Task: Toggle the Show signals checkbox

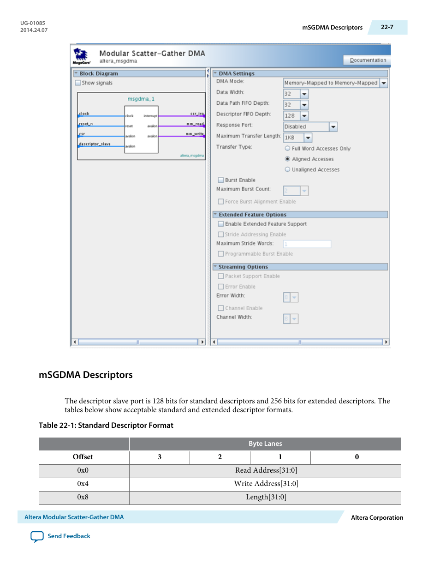Action: pyautogui.click(x=77, y=83)
